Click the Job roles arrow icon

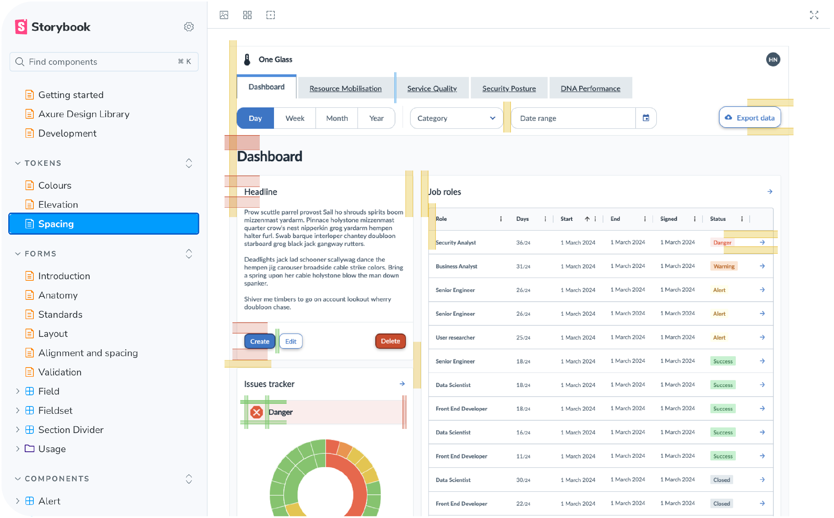[770, 192]
